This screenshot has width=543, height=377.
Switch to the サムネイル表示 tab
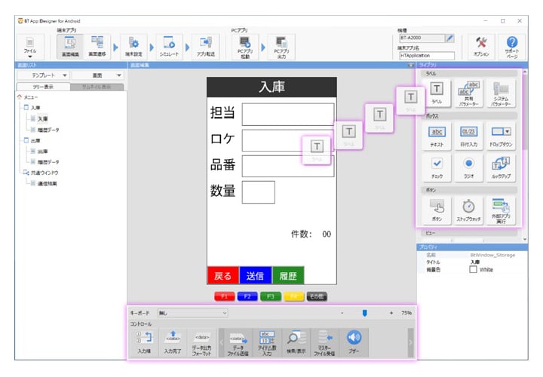click(94, 87)
